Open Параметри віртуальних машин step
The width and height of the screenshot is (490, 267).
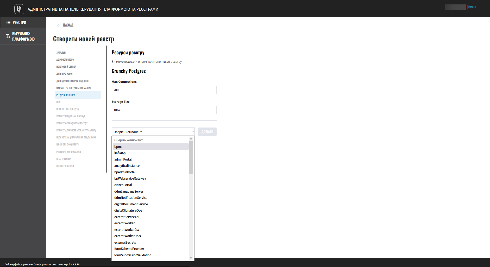[74, 88]
